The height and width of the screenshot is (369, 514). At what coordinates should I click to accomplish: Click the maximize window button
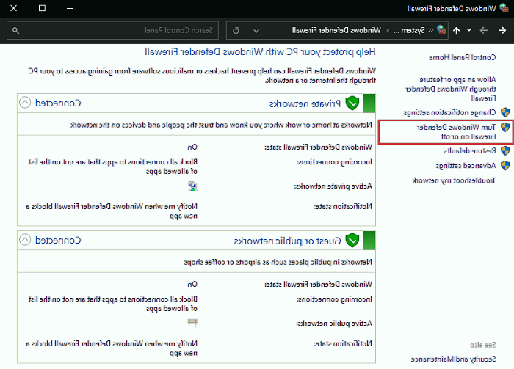42,8
